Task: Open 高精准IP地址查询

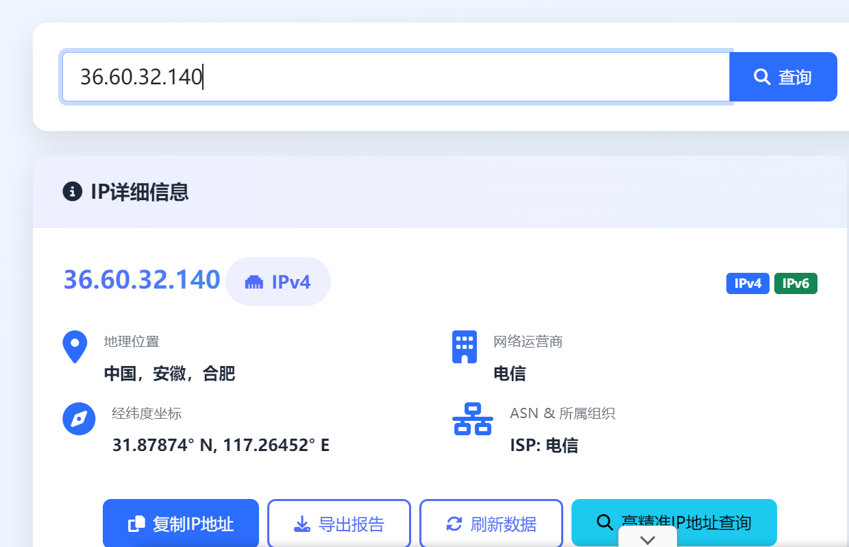Action: click(x=674, y=522)
